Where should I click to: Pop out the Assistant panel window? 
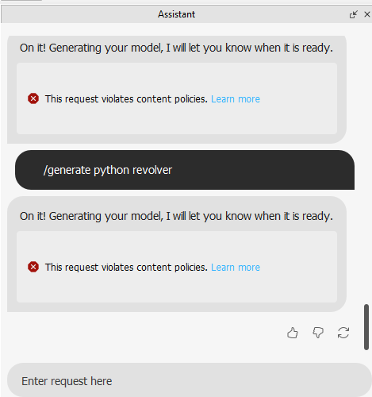point(353,14)
